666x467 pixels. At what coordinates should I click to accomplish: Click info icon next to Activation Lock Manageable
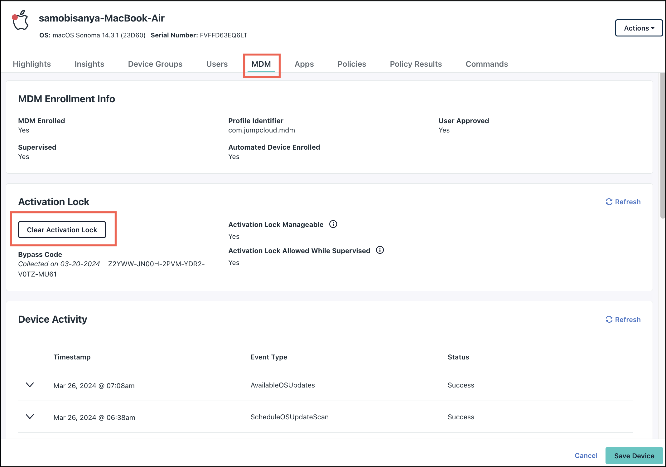coord(333,224)
